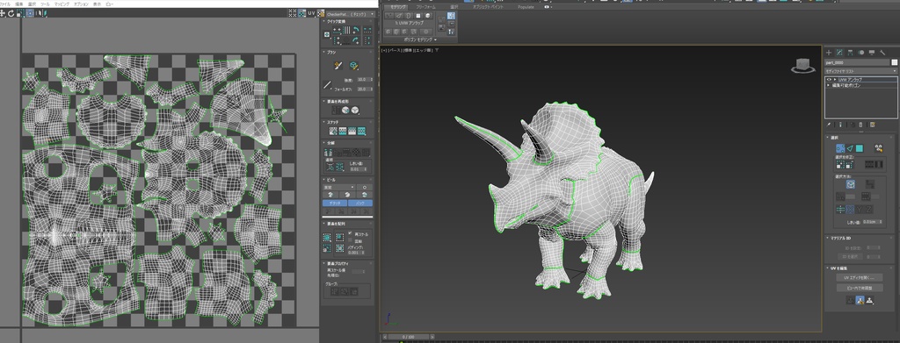Image resolution: width=900 pixels, height=343 pixels.
Task: Collapse the ブラシ rollout
Action: [323, 52]
